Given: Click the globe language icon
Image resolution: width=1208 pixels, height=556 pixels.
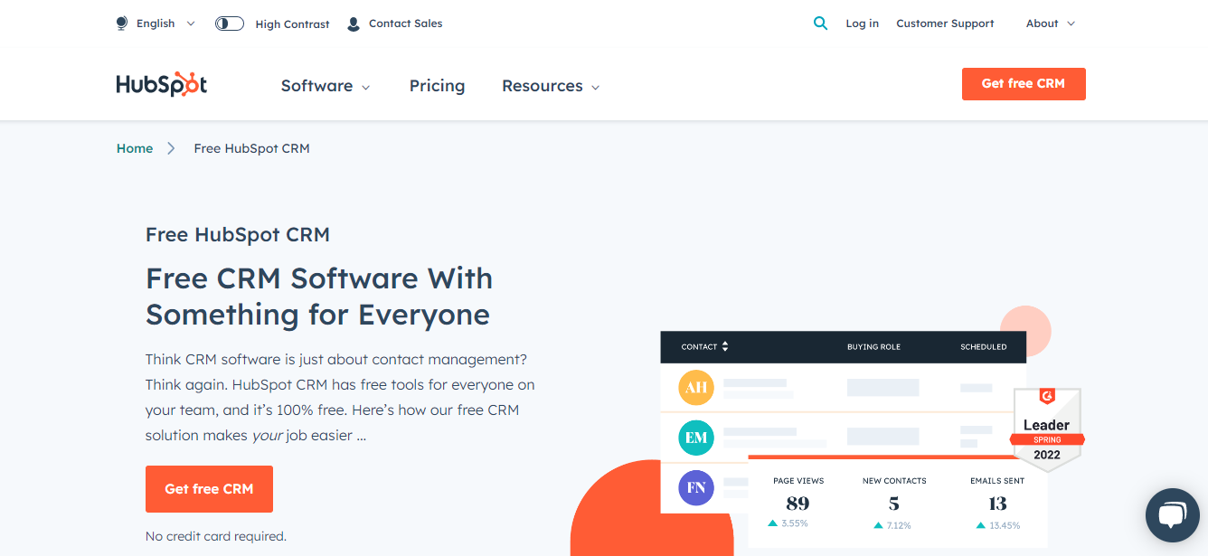Looking at the screenshot, I should [x=122, y=24].
